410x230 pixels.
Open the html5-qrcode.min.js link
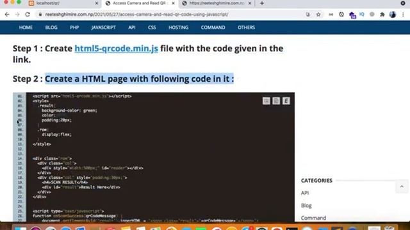point(117,49)
